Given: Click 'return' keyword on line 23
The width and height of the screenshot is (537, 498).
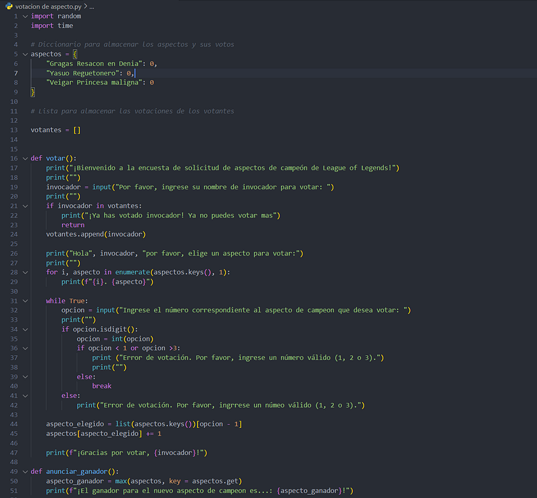Looking at the screenshot, I should [73, 225].
